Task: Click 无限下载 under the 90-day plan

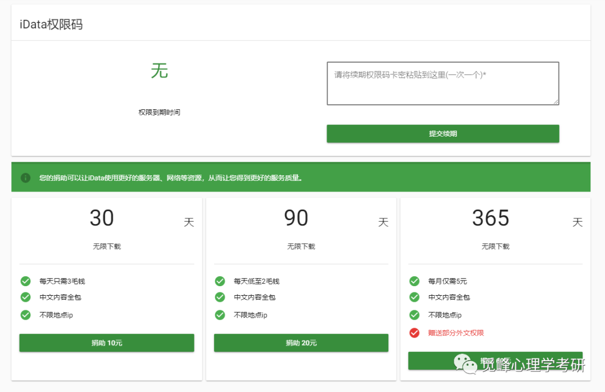Action: 301,246
